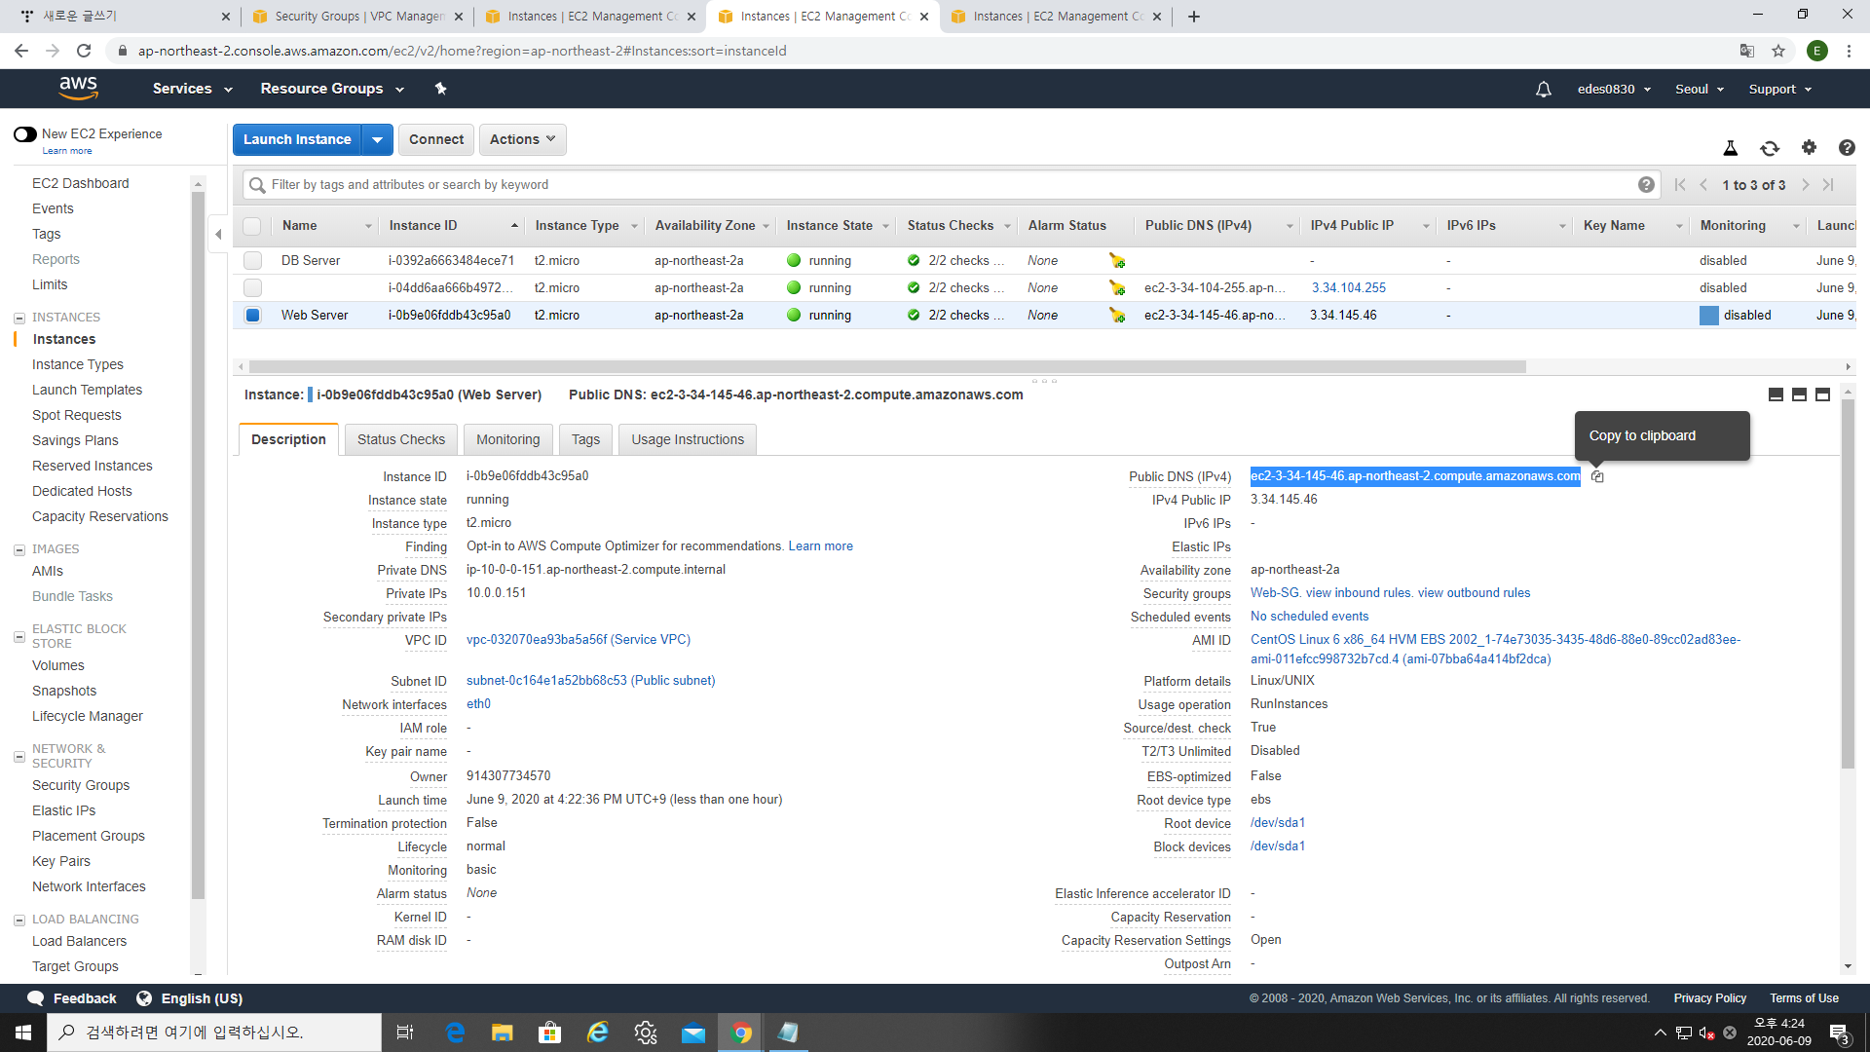Viewport: 1870px width, 1052px height.
Task: Sort by Instance ID column header
Action: tap(453, 226)
